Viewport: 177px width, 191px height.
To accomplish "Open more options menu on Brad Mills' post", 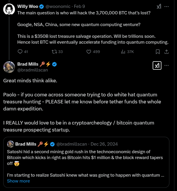I will [166, 65].
